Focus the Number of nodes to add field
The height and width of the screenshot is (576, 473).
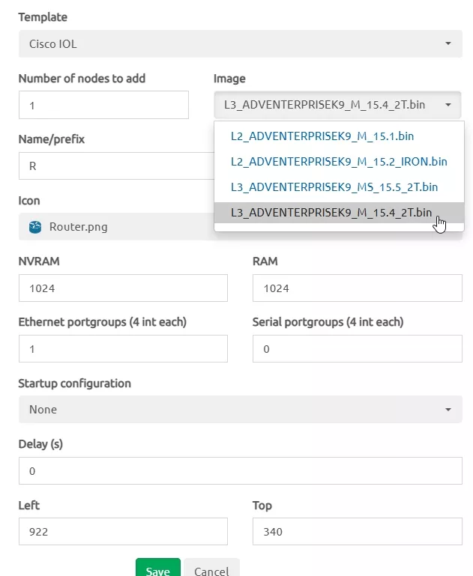[103, 105]
